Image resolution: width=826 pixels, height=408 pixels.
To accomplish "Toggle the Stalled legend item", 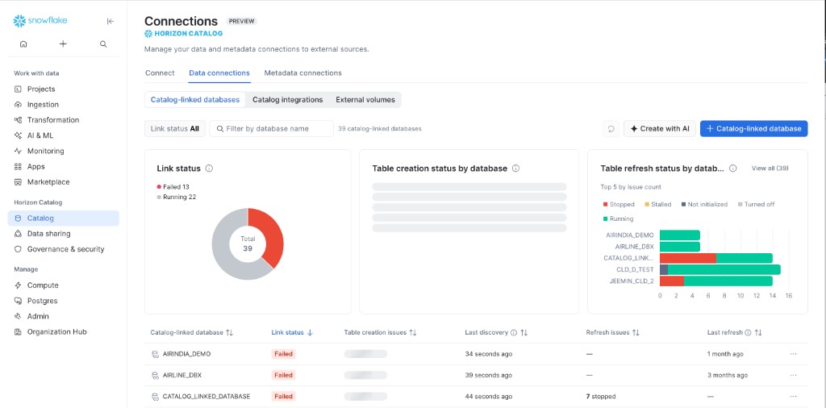I will [657, 204].
